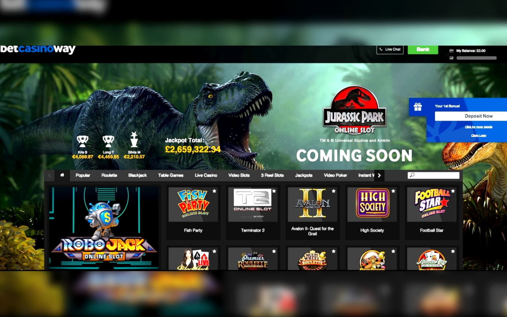507x317 pixels.
Task: Favorite the Fish Party game star
Action: pos(214,191)
